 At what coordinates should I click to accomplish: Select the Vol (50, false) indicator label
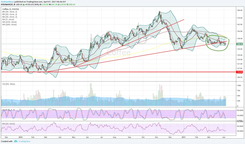click(x=9, y=84)
